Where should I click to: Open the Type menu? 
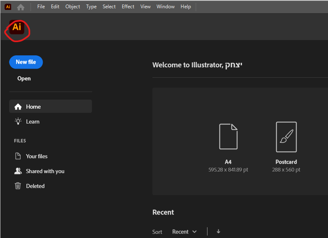[x=91, y=7]
